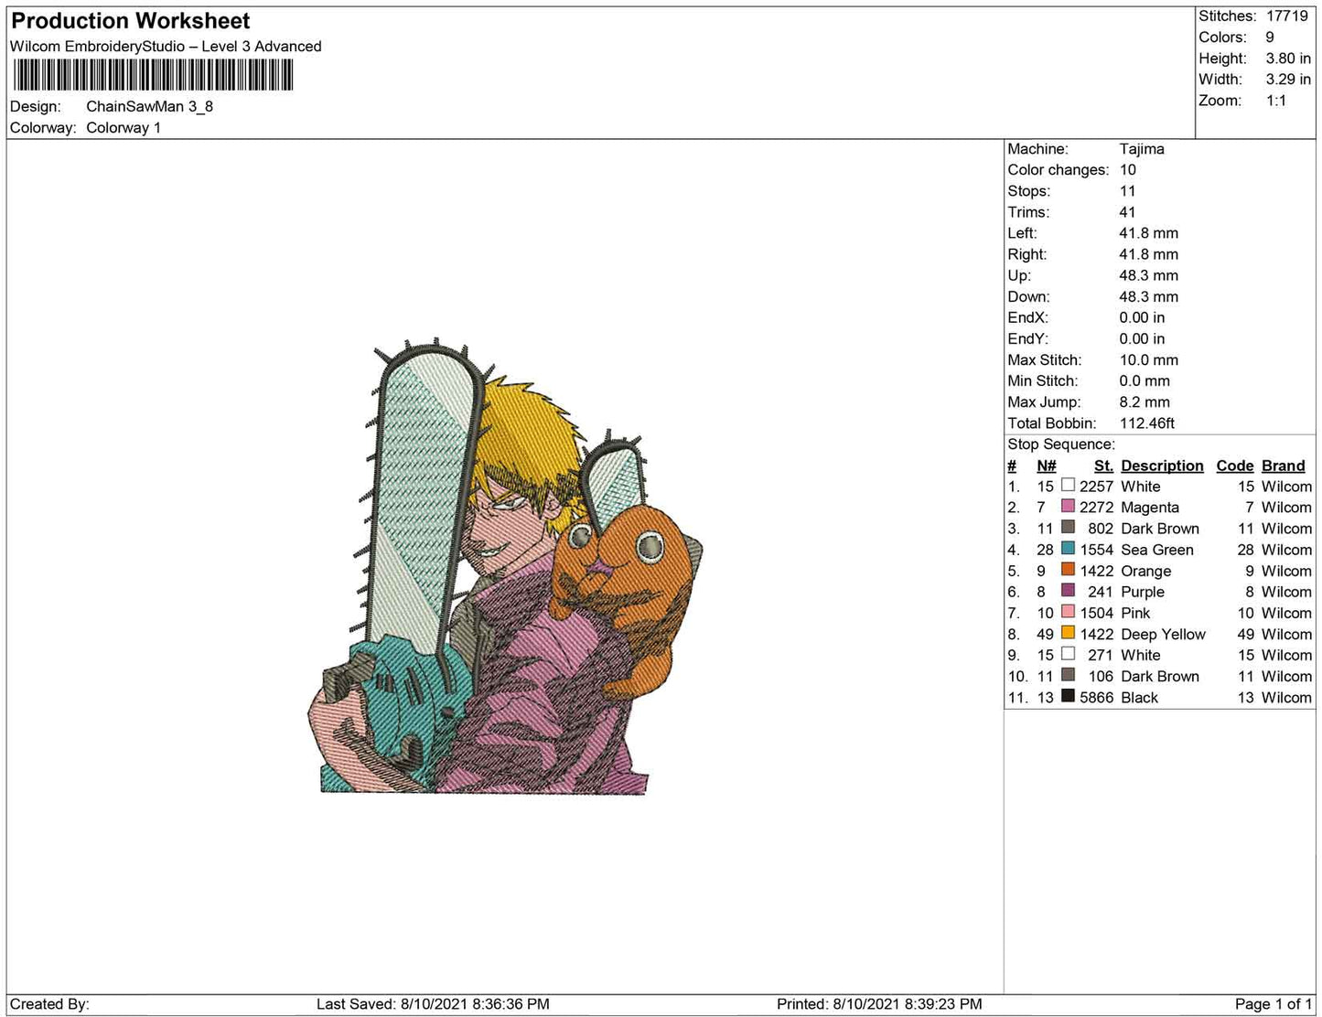Select the design name "ChainSawMan 3_8"
This screenshot has height=1017, width=1322.
150,106
